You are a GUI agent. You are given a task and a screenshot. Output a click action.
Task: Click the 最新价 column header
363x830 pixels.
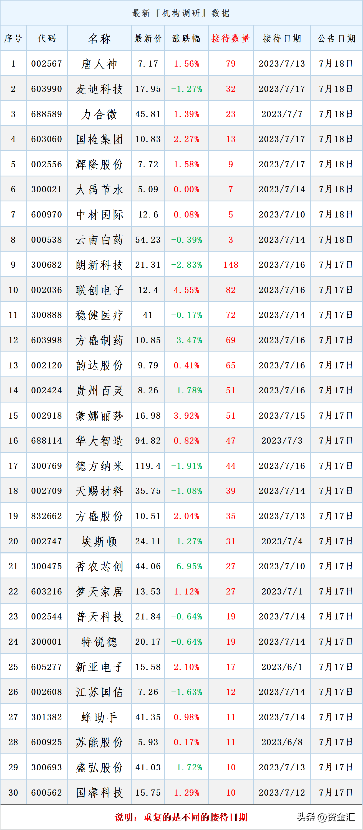[x=148, y=39]
